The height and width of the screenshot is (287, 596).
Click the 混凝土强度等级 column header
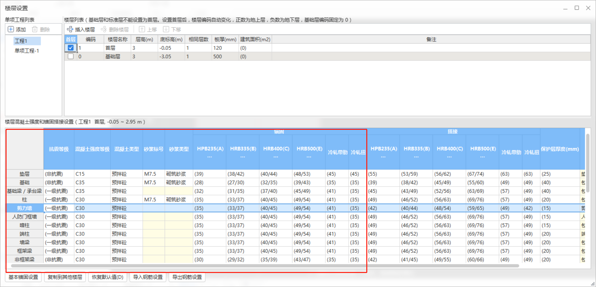coord(92,149)
